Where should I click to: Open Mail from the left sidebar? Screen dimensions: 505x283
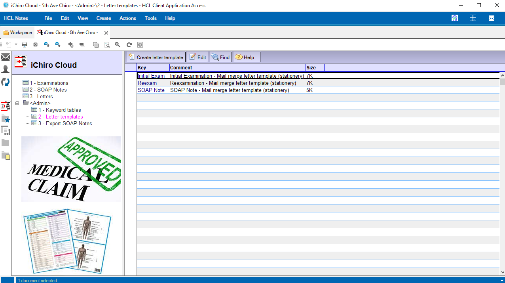point(6,57)
